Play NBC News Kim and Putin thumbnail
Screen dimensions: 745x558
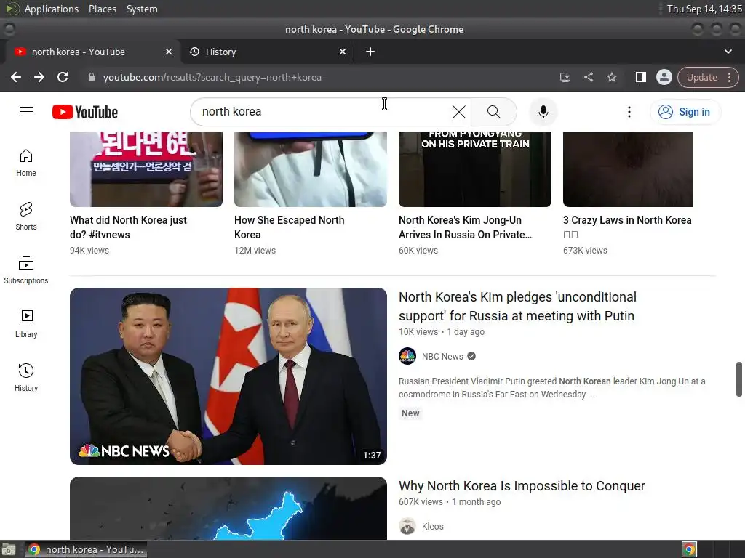click(228, 376)
